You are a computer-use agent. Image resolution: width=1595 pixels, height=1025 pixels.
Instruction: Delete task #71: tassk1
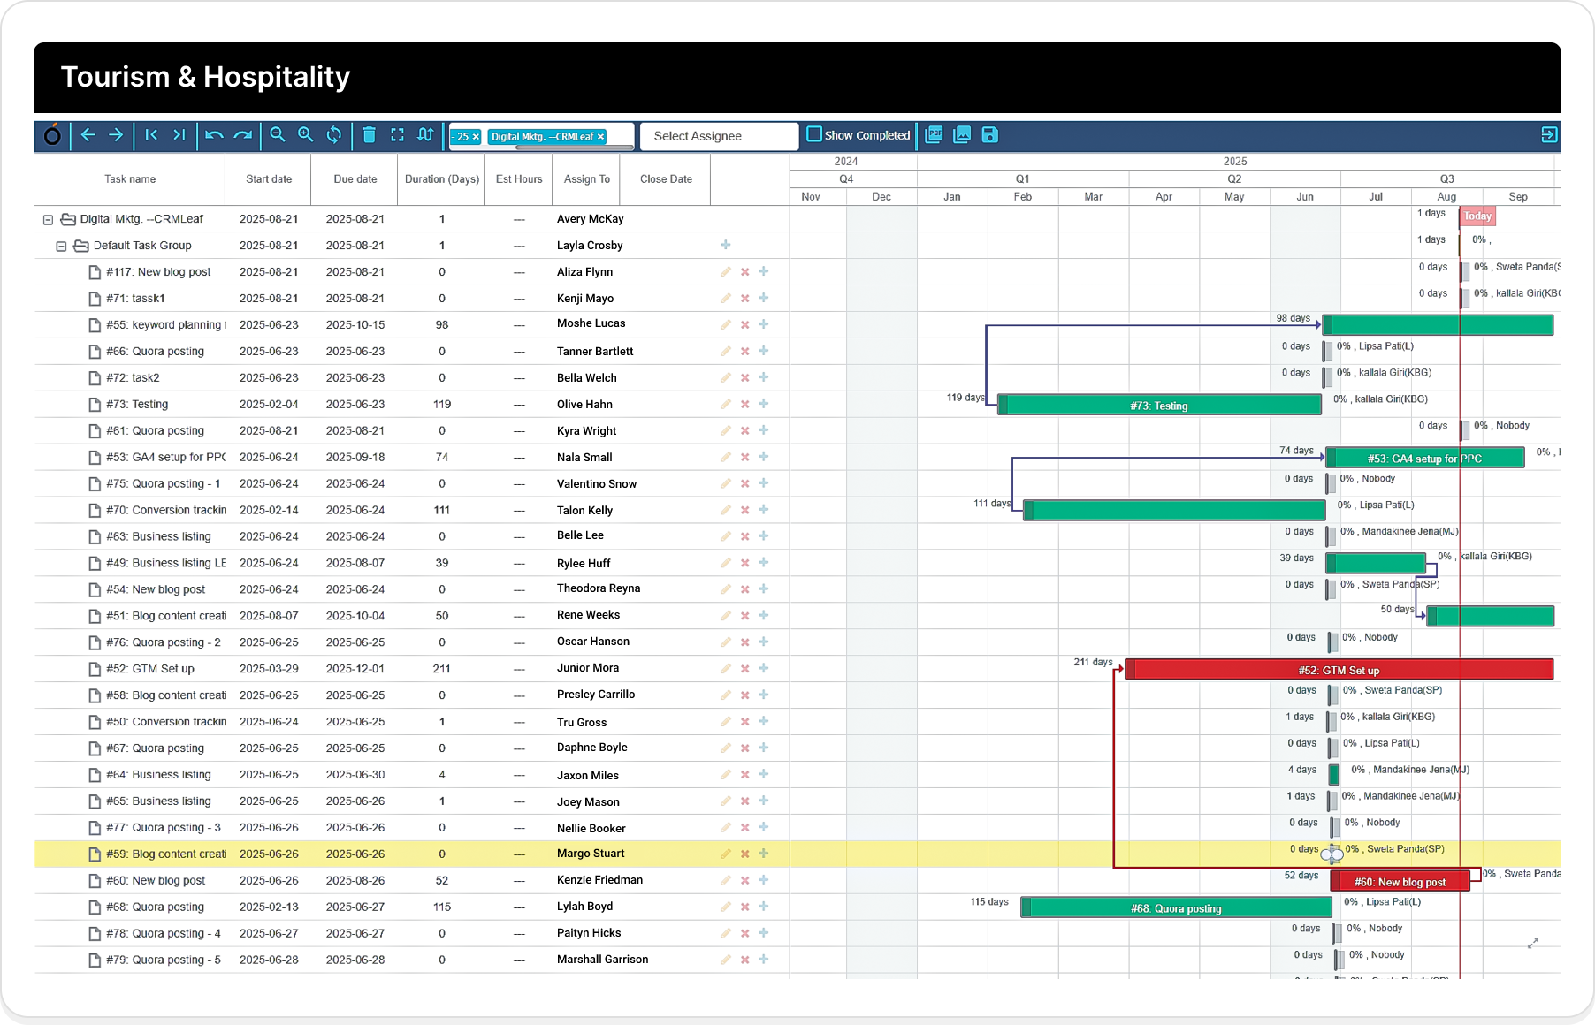(x=745, y=299)
